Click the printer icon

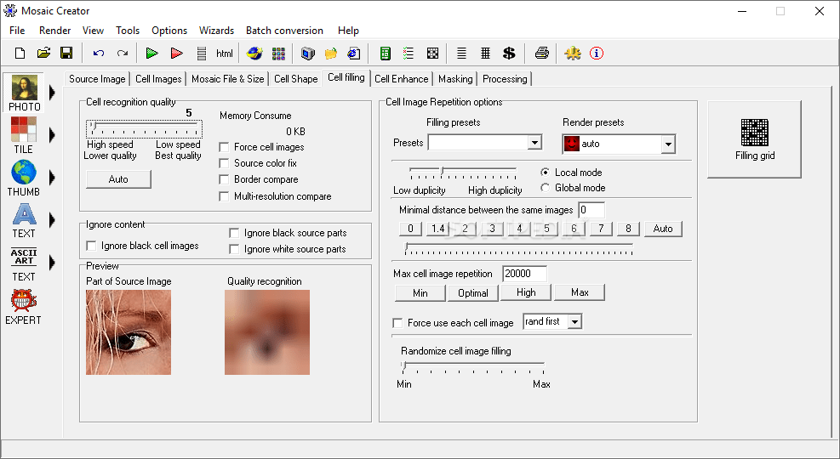point(542,53)
